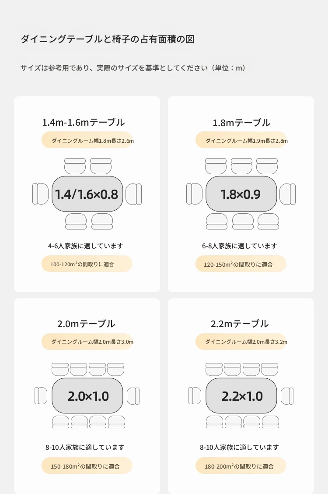Screen dimensions: 328x494
Task: Click the 150-180m² floor plan badge
Action: click(87, 466)
